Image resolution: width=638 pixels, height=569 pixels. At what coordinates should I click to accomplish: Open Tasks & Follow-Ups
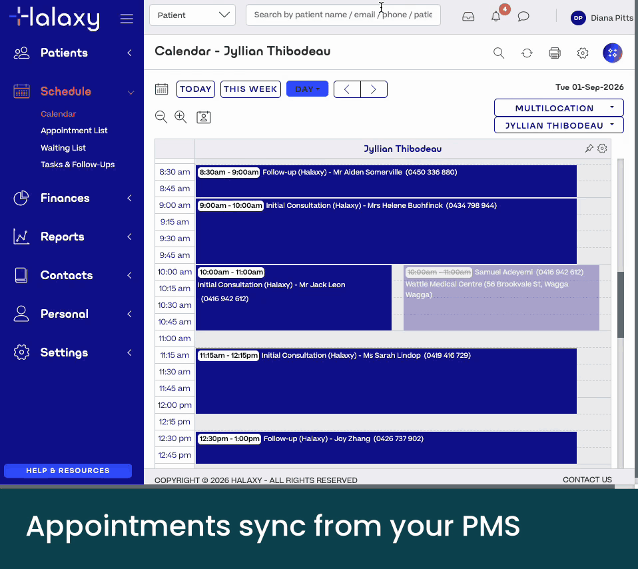tap(78, 165)
